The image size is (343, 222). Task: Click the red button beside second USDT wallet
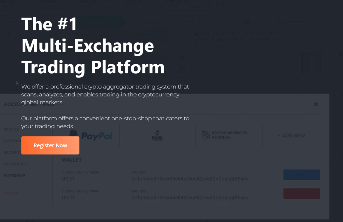[x=302, y=194]
